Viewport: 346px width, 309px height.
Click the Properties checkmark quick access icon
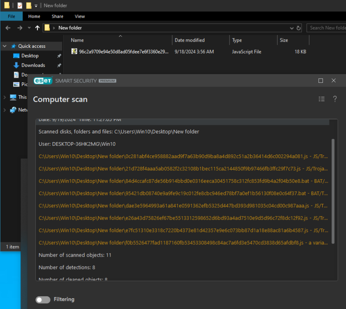pyautogui.click(x=20, y=5)
